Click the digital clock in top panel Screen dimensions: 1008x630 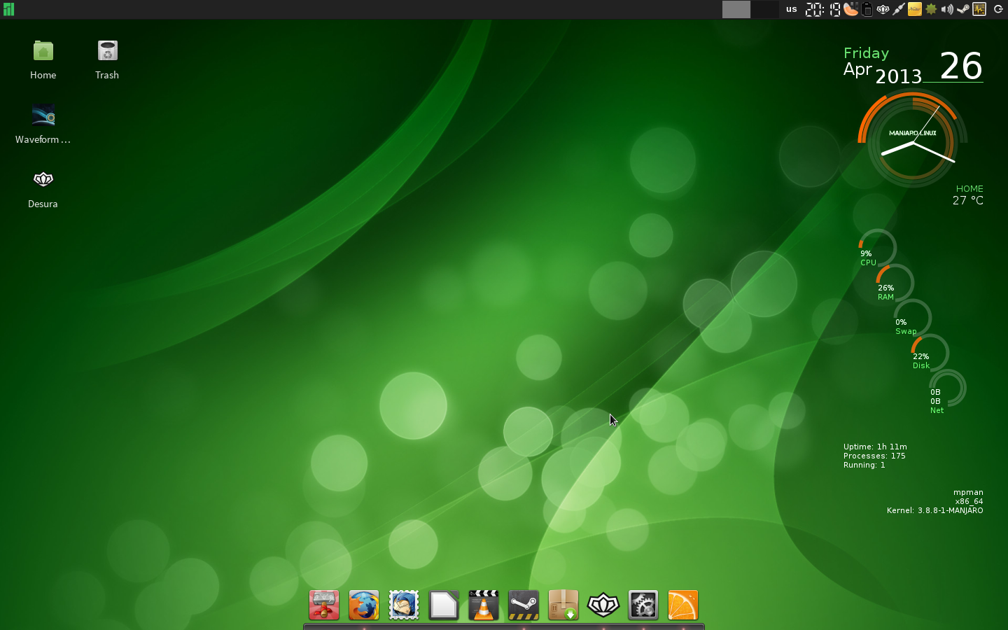[822, 9]
